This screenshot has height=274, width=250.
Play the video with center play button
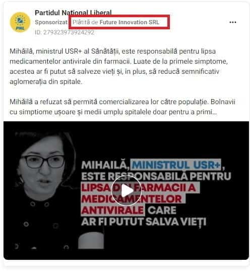pos(126,191)
